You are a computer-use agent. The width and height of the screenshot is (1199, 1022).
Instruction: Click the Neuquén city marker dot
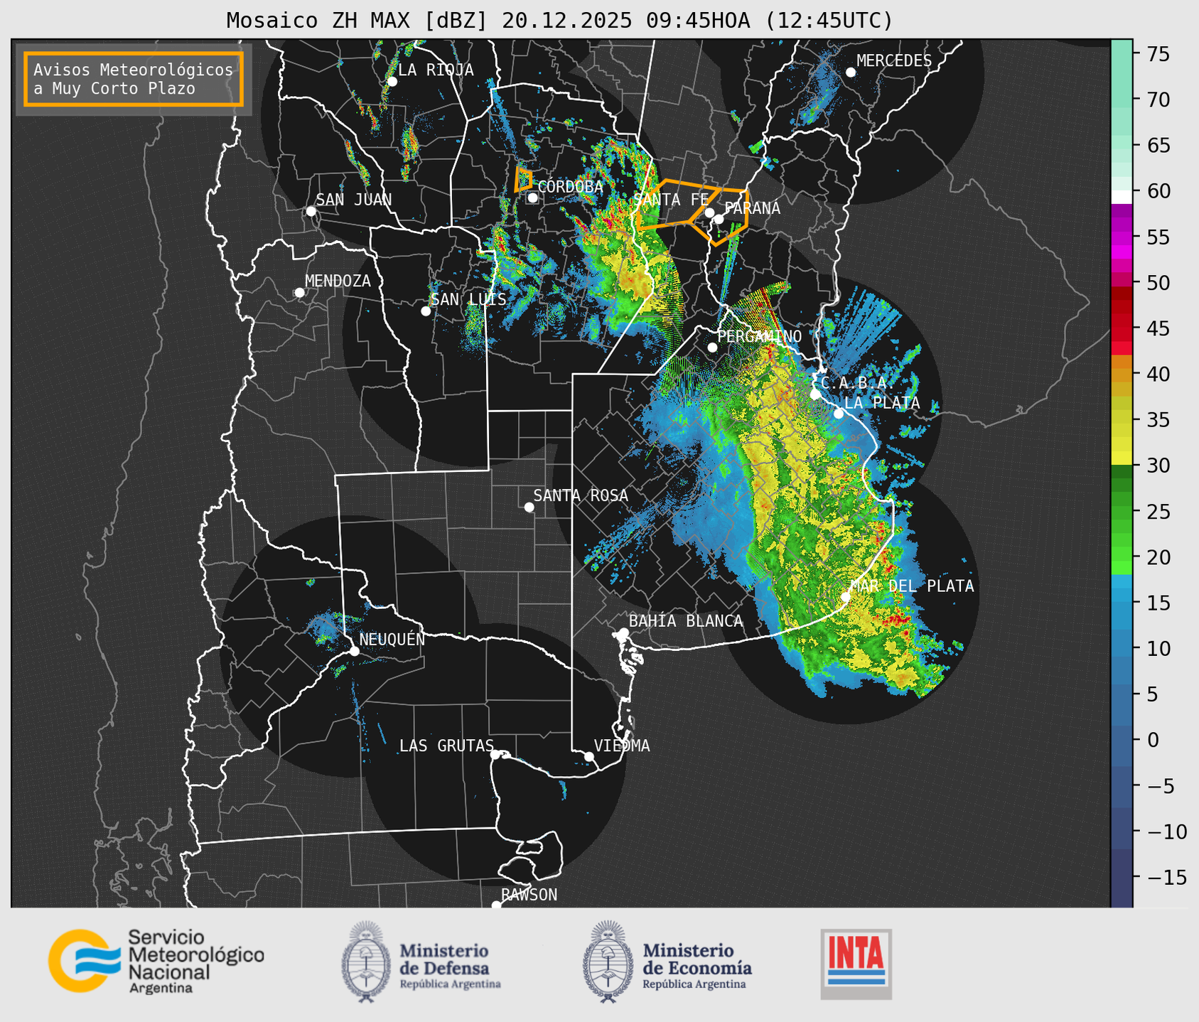pos(354,651)
